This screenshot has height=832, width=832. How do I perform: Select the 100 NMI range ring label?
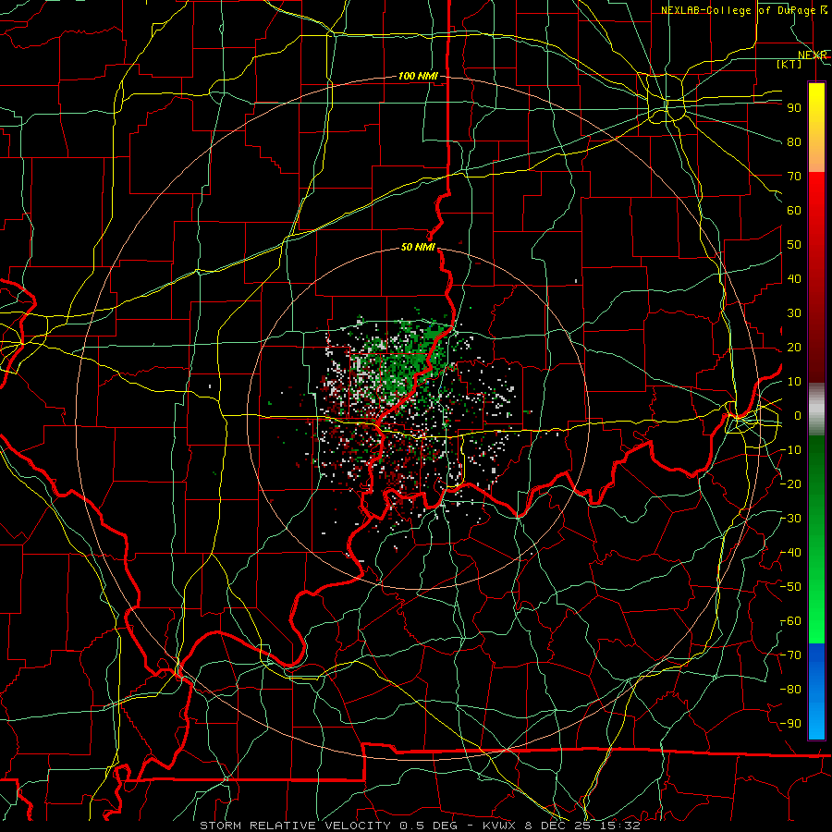tap(418, 76)
